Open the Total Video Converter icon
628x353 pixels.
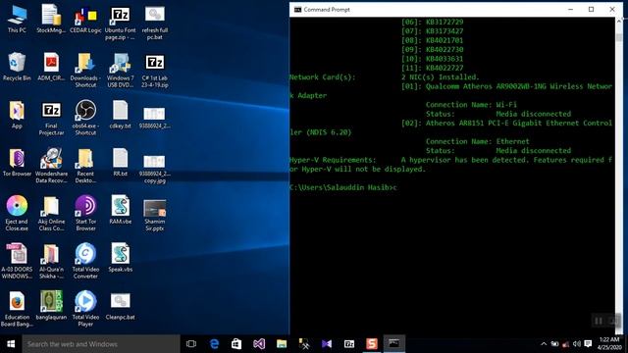point(85,262)
